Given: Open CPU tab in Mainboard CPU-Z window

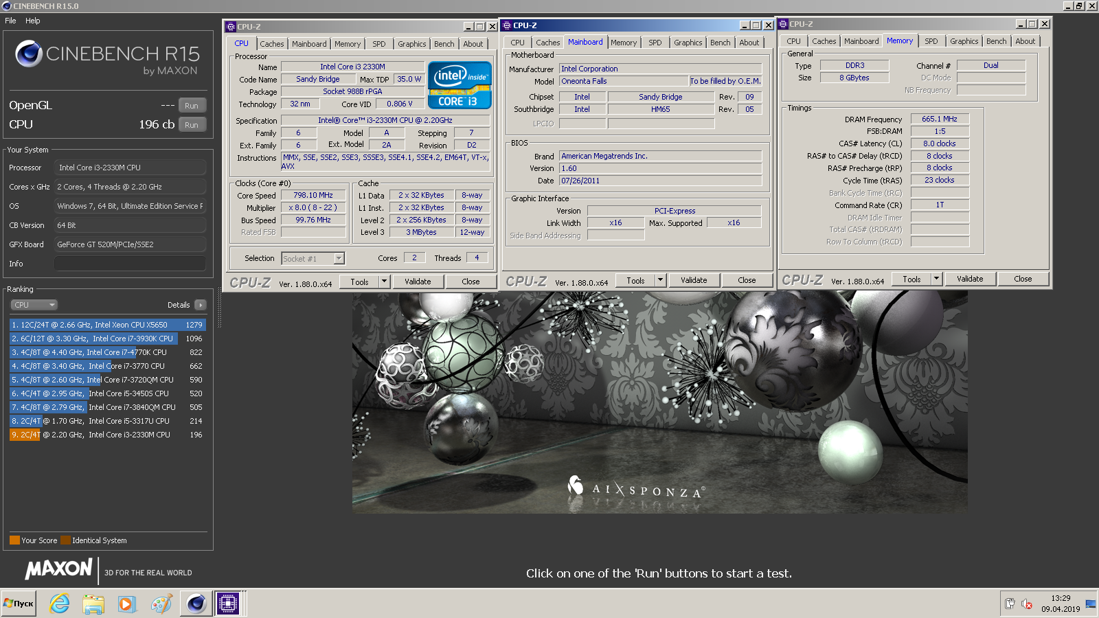Looking at the screenshot, I should 518,43.
